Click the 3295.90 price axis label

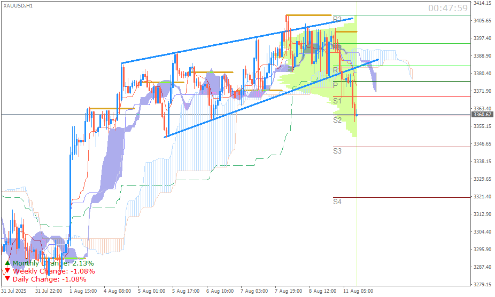pyautogui.click(x=482, y=250)
